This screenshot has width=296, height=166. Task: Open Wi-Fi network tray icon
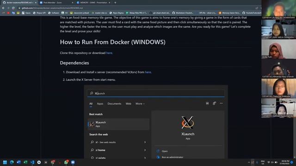click(269, 162)
